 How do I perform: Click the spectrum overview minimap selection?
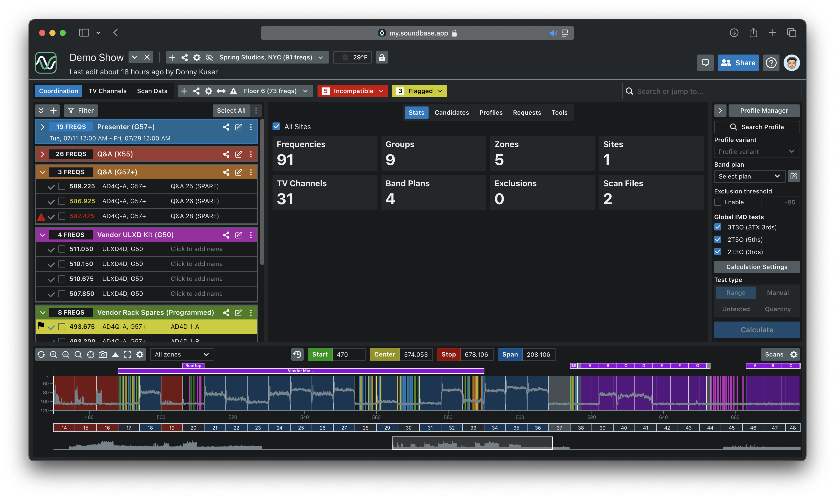472,443
